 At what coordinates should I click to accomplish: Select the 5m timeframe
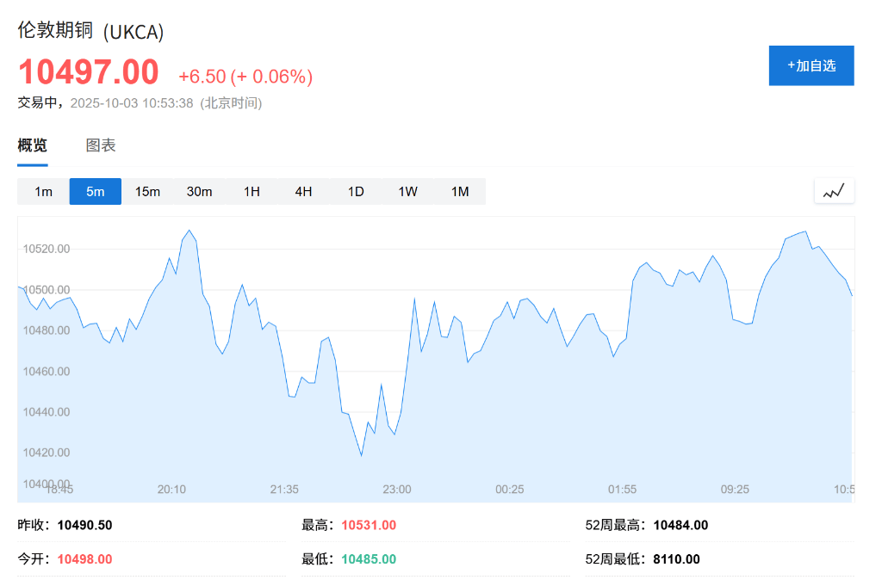pyautogui.click(x=95, y=191)
